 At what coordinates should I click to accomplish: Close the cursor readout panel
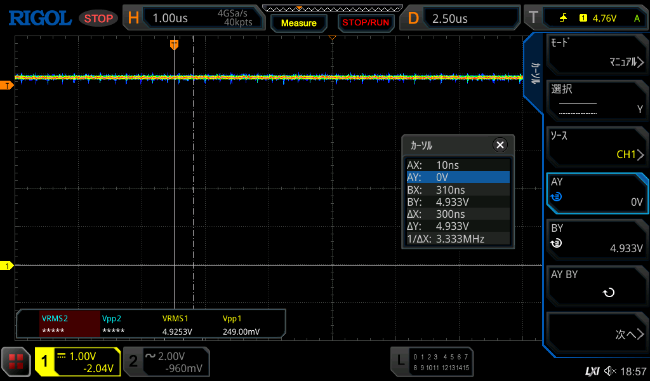pos(500,145)
